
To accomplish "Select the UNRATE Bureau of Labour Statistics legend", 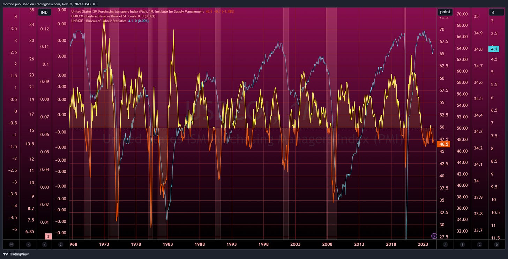I will [99, 21].
